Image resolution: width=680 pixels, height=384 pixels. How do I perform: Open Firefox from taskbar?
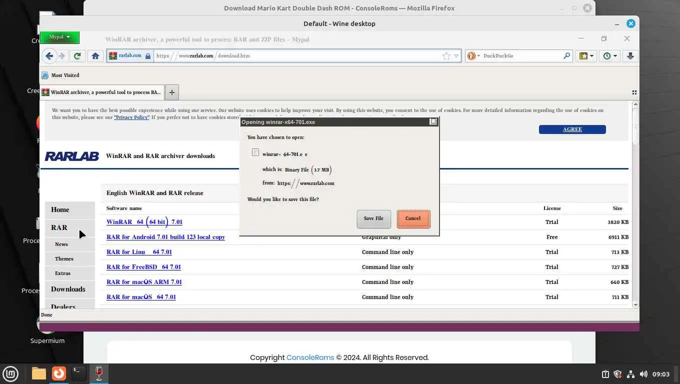59,373
